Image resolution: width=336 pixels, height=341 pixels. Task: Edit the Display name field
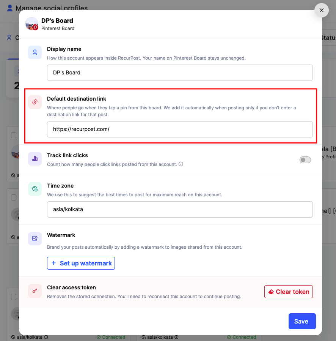coord(180,73)
